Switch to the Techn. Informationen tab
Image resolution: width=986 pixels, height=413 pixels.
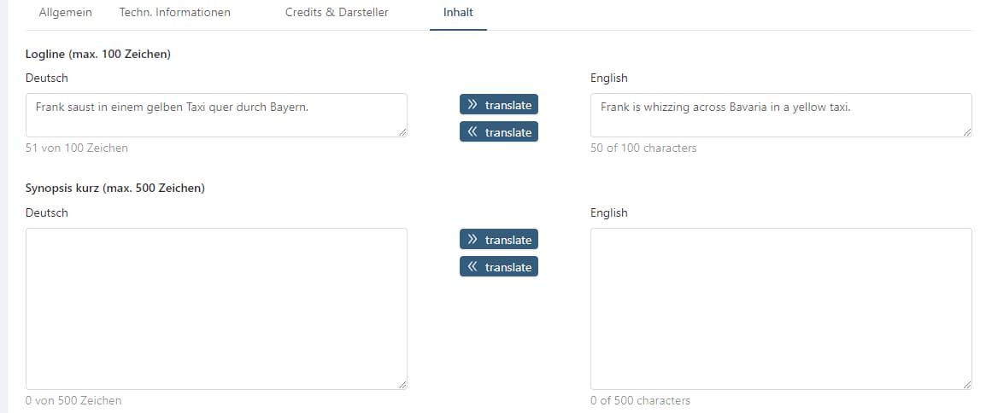click(175, 13)
